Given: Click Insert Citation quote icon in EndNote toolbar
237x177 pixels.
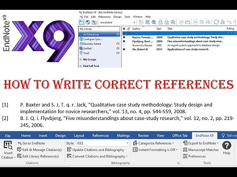Looking at the screenshot, I should point(196,22).
